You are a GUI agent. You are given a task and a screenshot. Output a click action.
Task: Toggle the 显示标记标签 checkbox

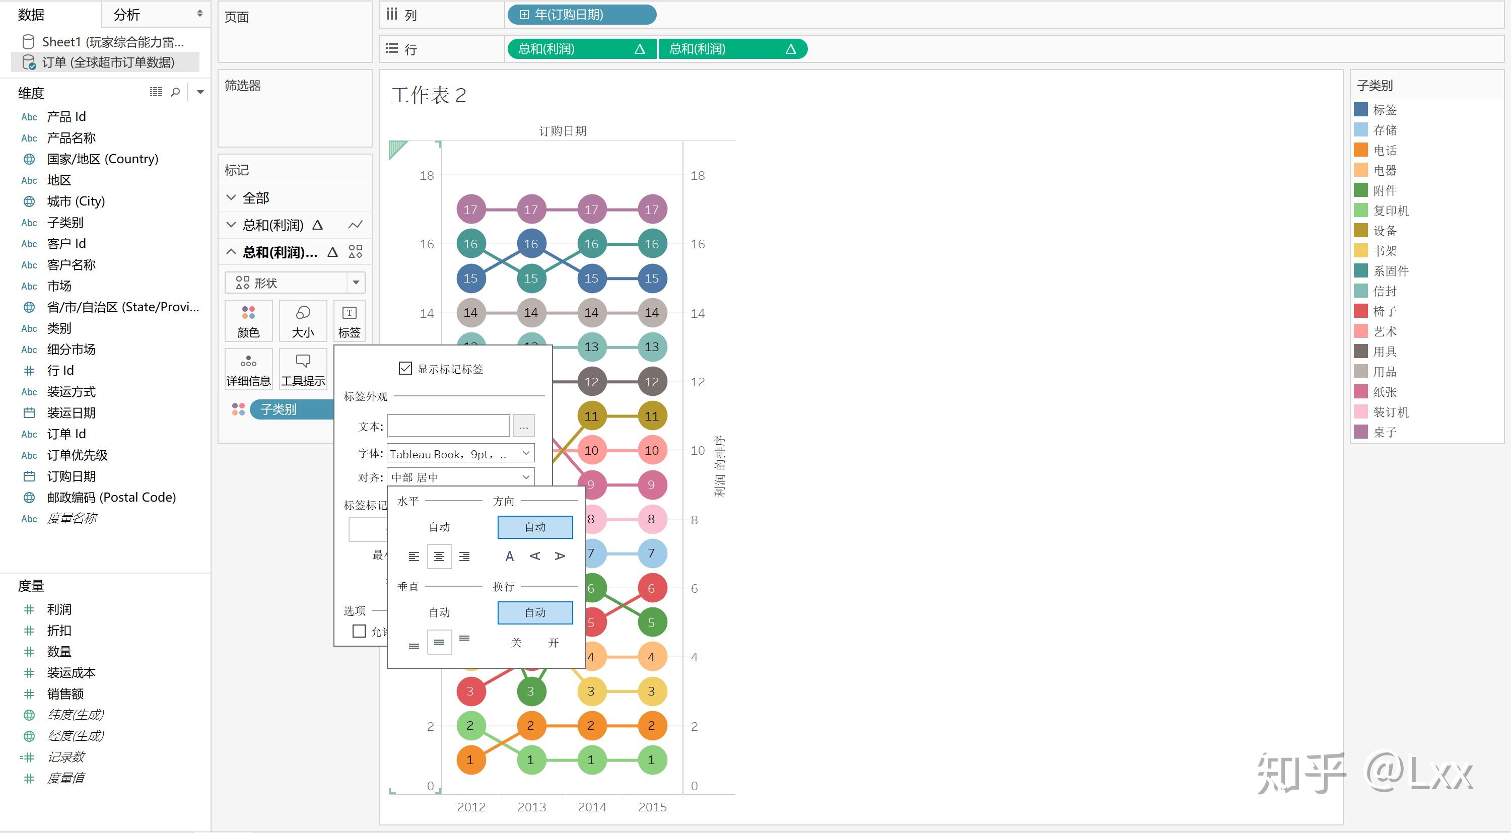(x=405, y=368)
